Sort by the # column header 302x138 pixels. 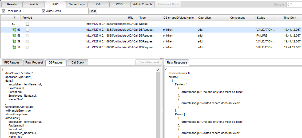(x=10, y=18)
